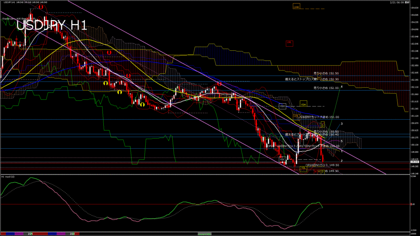Screen dimensions: 420x236
Task: Click the 26日NYカット大きめ 151.00 label
Action: point(319,117)
